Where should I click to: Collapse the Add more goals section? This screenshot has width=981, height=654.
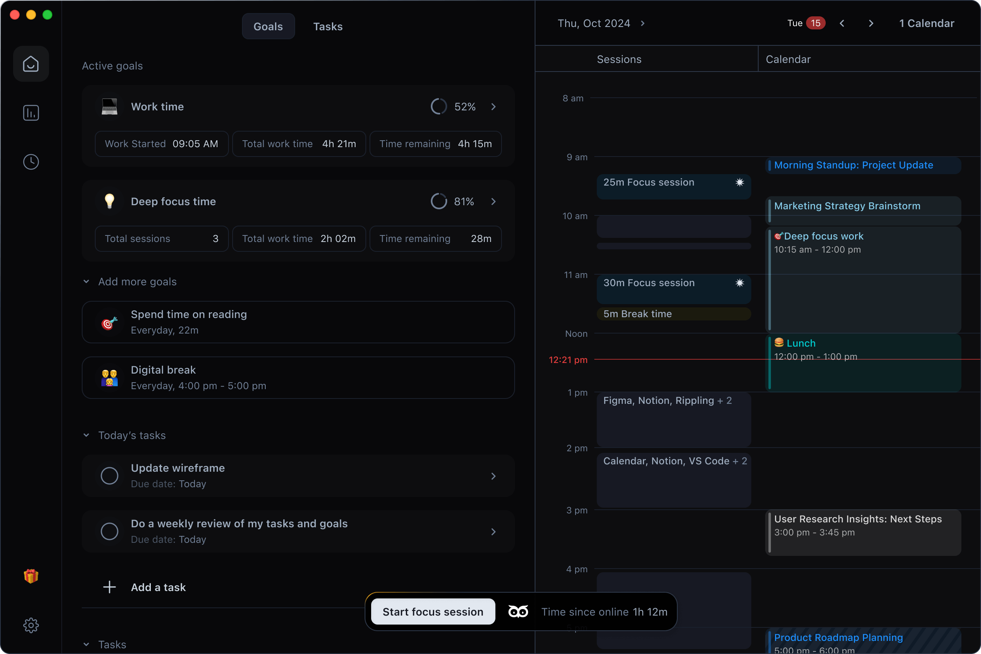(86, 282)
